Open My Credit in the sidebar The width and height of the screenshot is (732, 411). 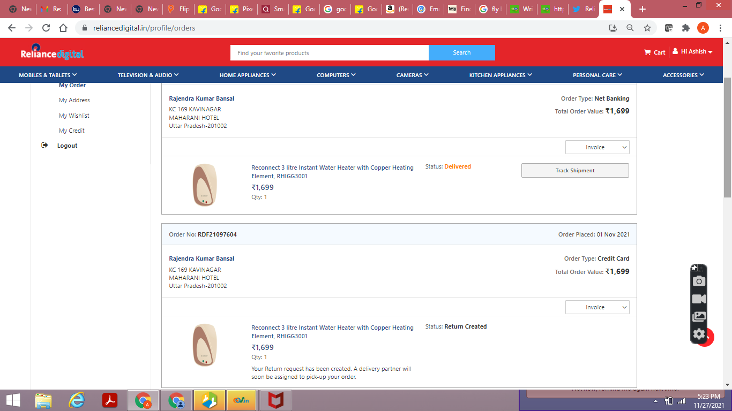tap(72, 131)
